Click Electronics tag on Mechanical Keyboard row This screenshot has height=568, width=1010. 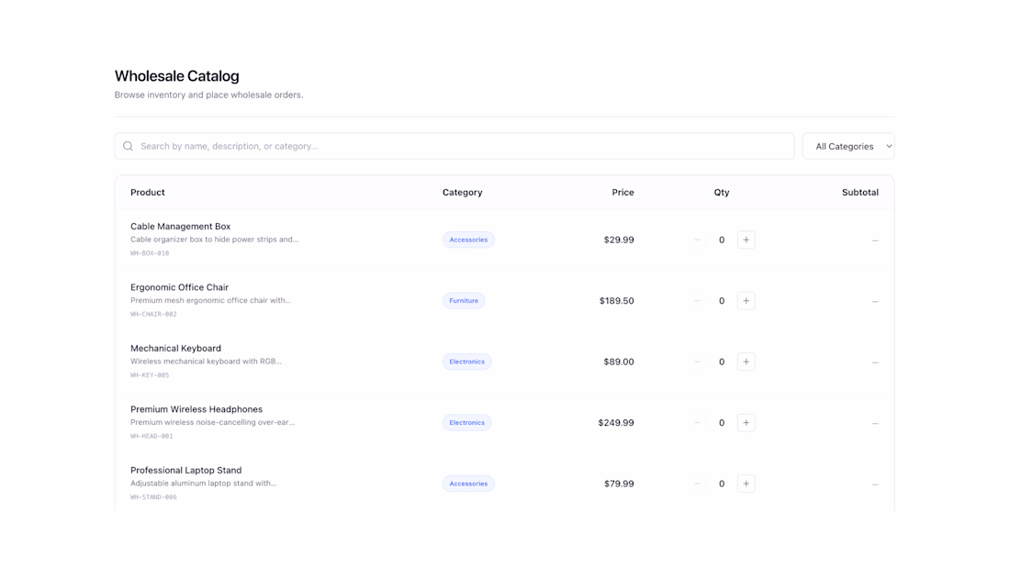click(467, 362)
